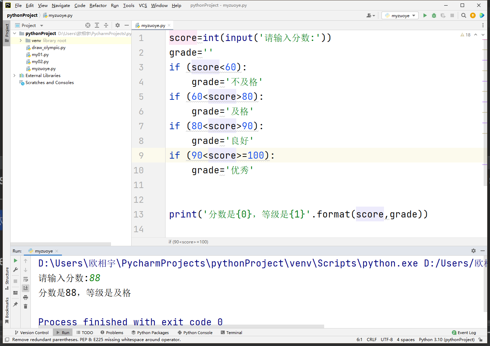This screenshot has width=490, height=346.
Task: Toggle scroll to end in console
Action: [x=26, y=288]
